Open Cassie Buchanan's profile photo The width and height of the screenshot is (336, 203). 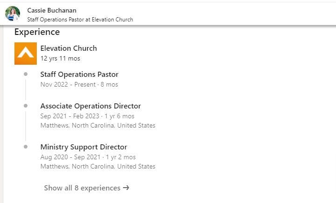pyautogui.click(x=13, y=14)
